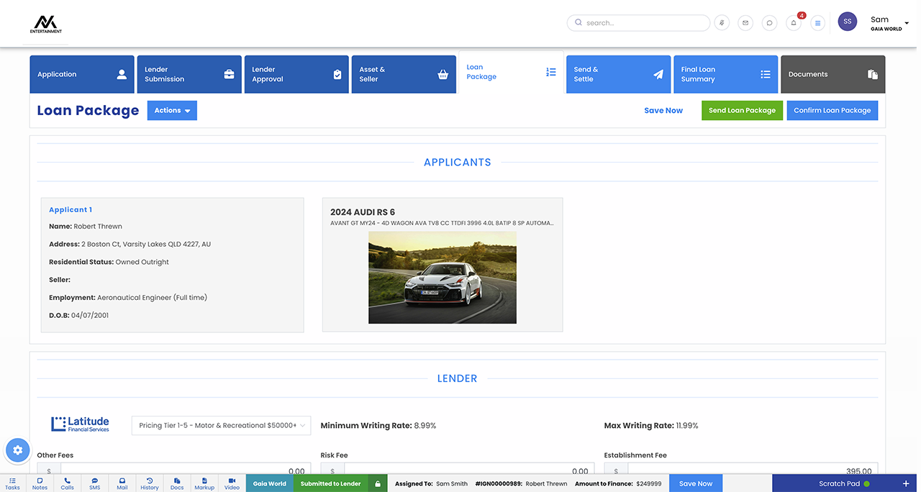
Task: Select the Loan Package tab
Action: [x=511, y=72]
